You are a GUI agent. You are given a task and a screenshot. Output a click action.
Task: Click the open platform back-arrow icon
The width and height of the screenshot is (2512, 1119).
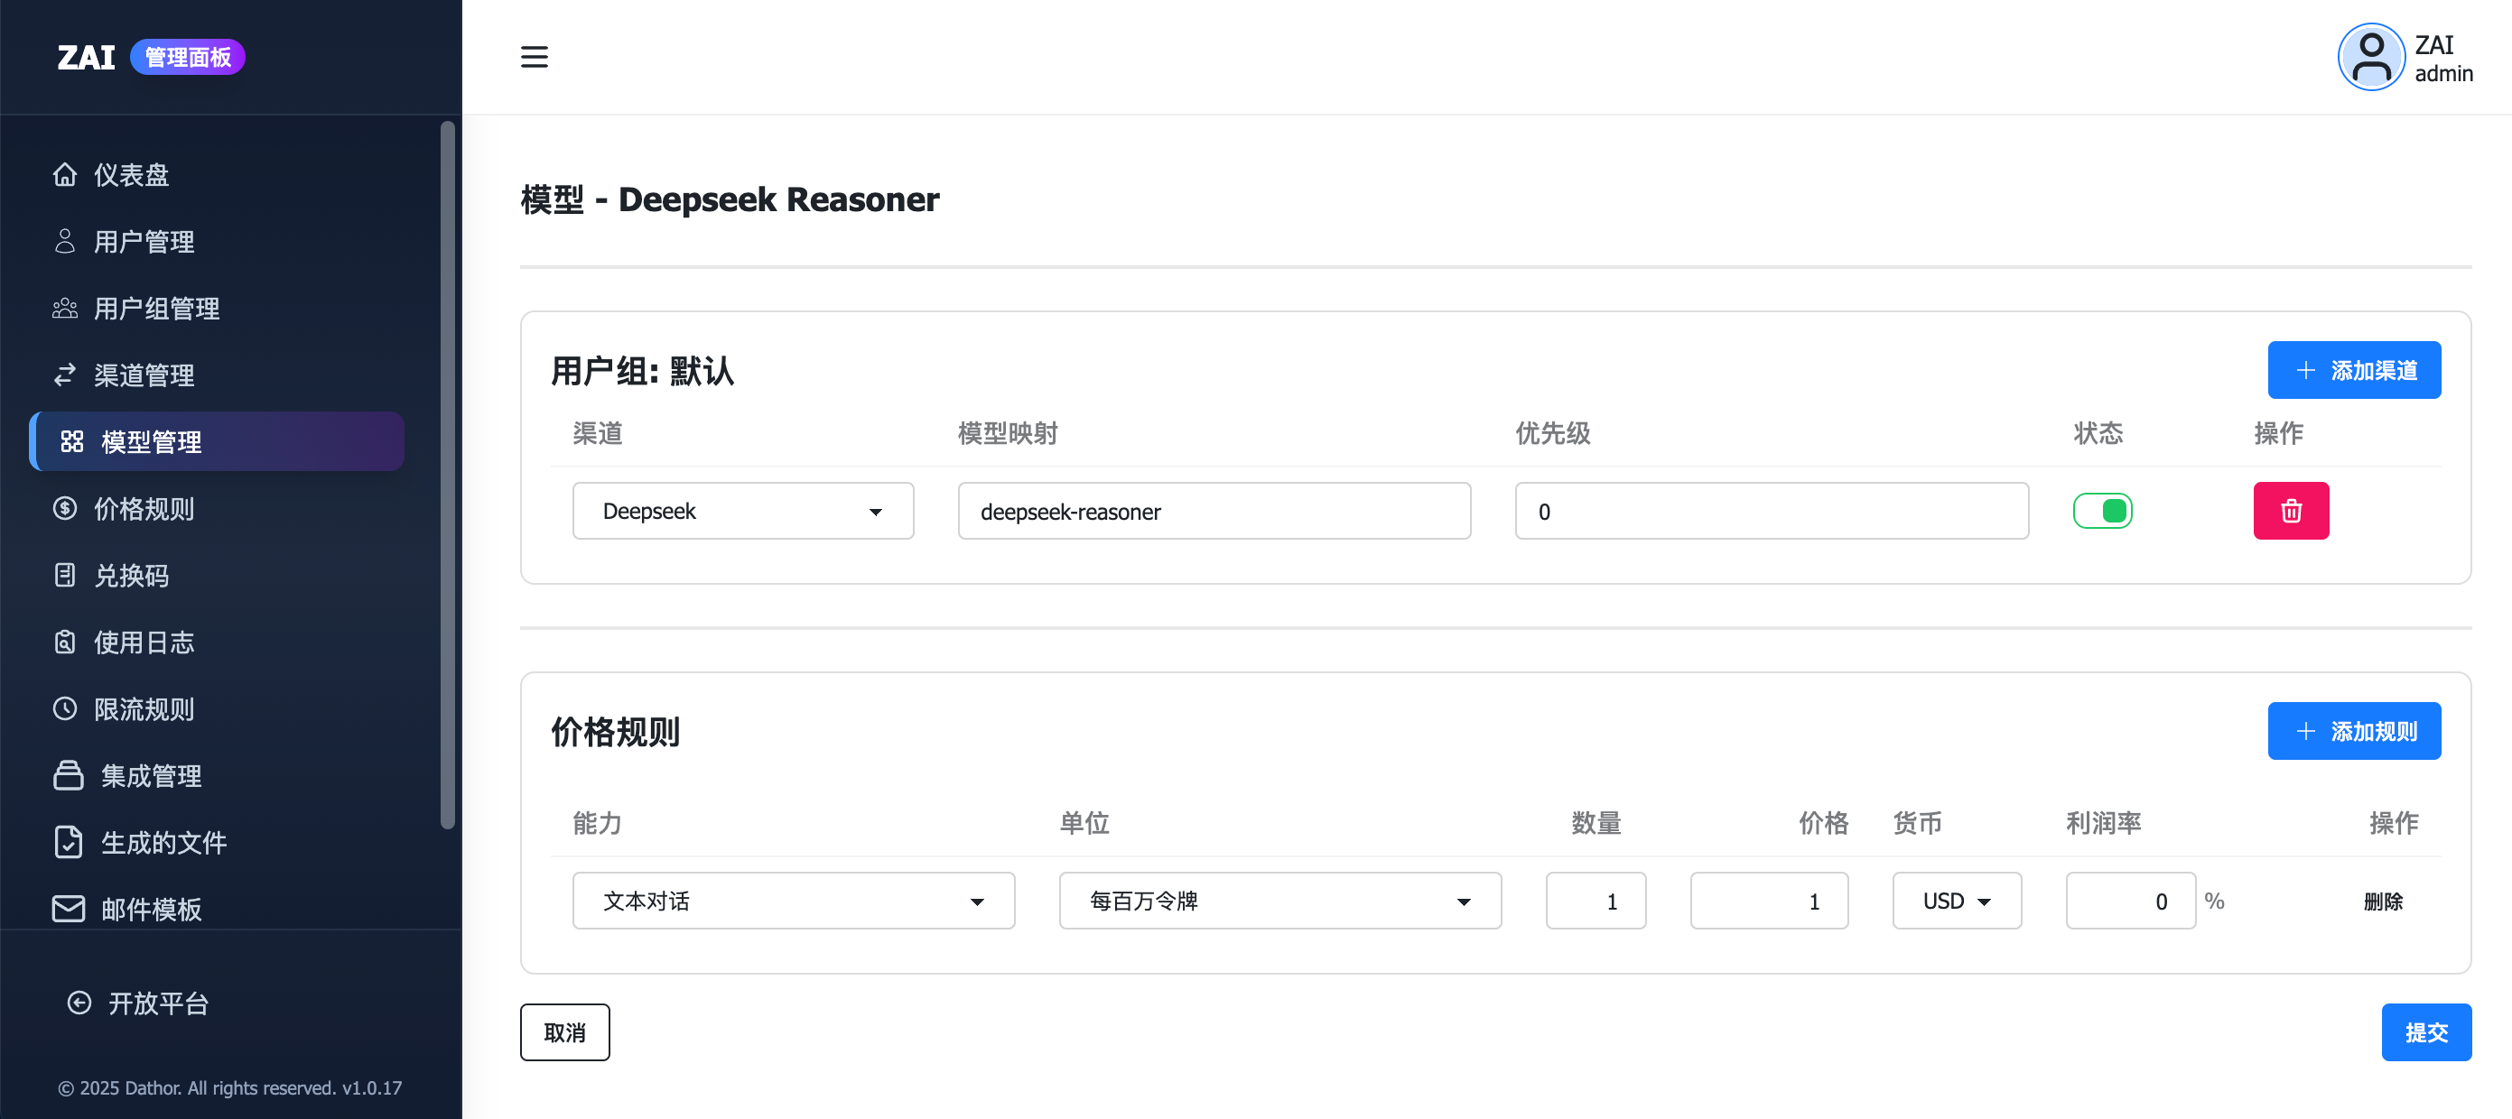[x=79, y=1003]
